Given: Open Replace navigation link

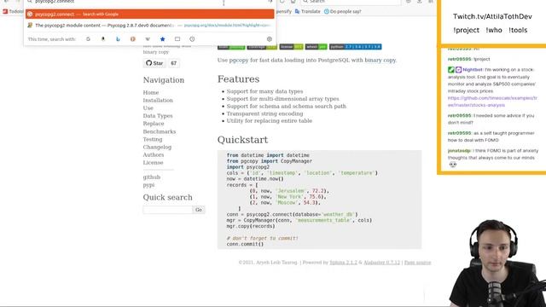Looking at the screenshot, I should (x=154, y=124).
